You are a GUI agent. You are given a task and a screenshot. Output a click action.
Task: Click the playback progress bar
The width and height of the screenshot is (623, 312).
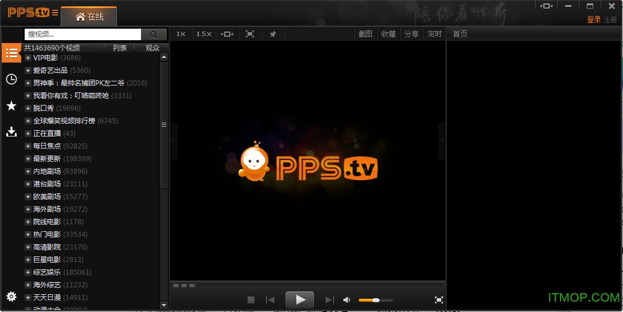pyautogui.click(x=320, y=286)
